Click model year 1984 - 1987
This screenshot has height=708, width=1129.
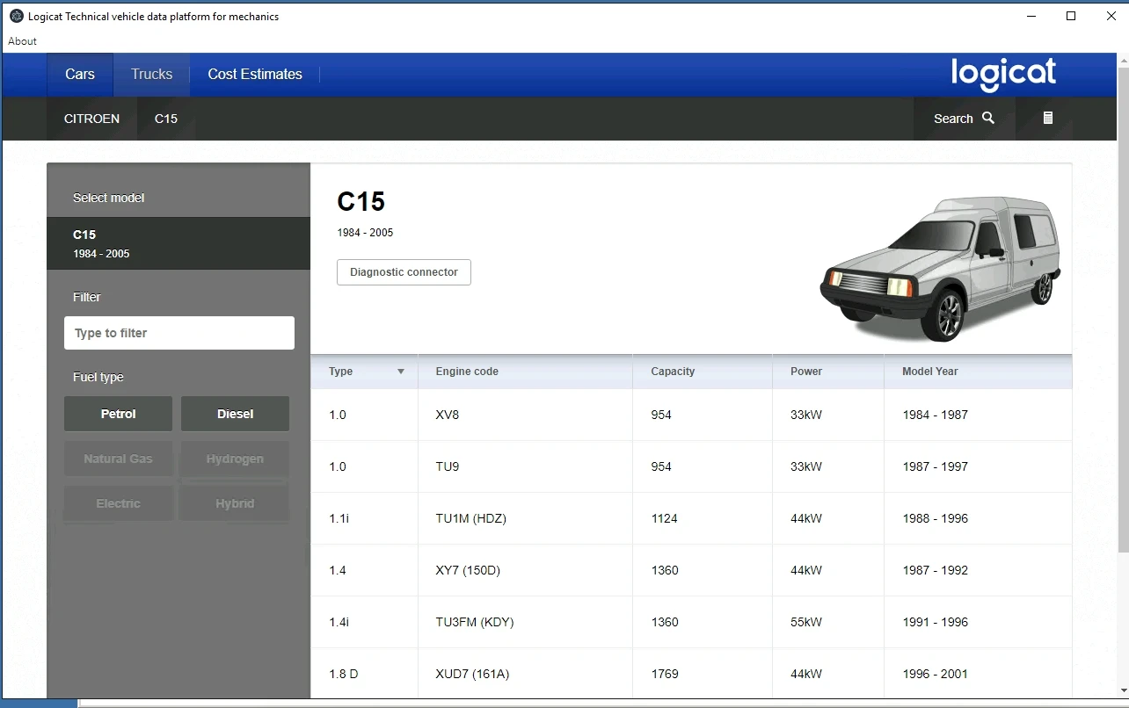click(935, 415)
